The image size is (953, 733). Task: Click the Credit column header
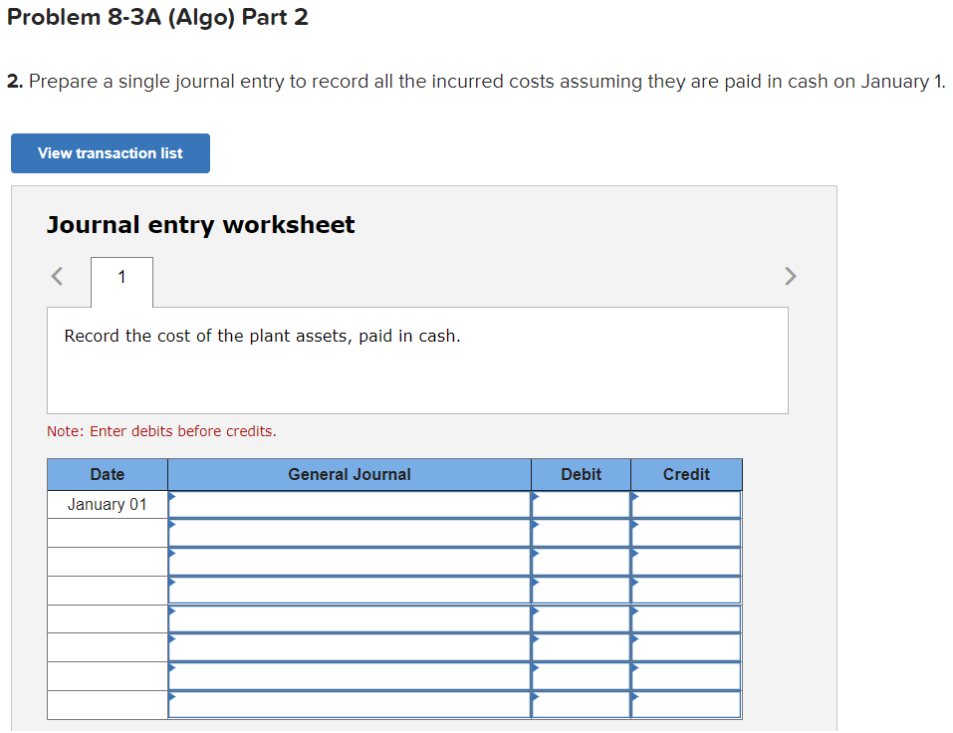coord(685,474)
